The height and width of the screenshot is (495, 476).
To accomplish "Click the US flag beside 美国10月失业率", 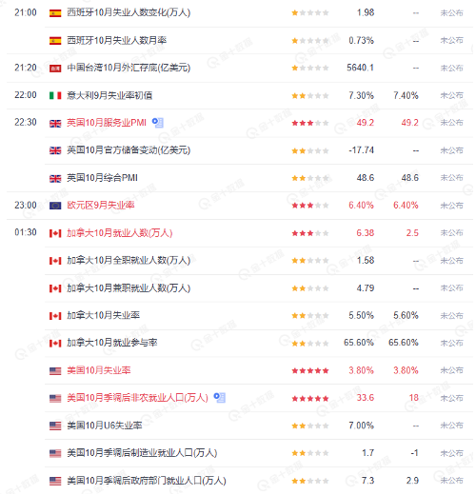I will point(55,371).
